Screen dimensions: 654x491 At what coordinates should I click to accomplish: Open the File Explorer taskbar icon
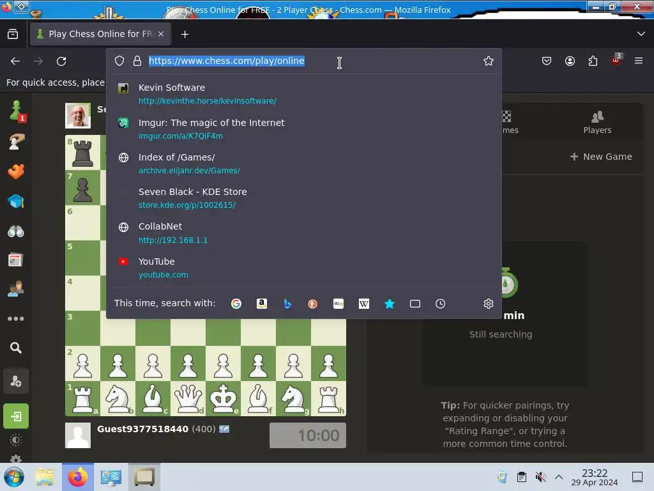click(x=45, y=477)
